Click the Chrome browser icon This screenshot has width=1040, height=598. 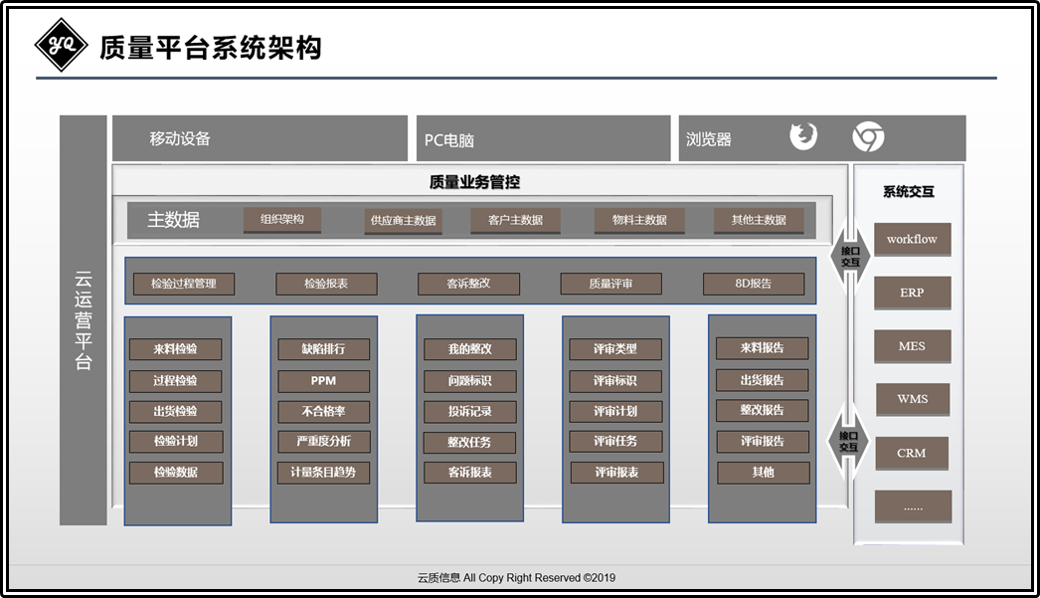click(x=868, y=136)
